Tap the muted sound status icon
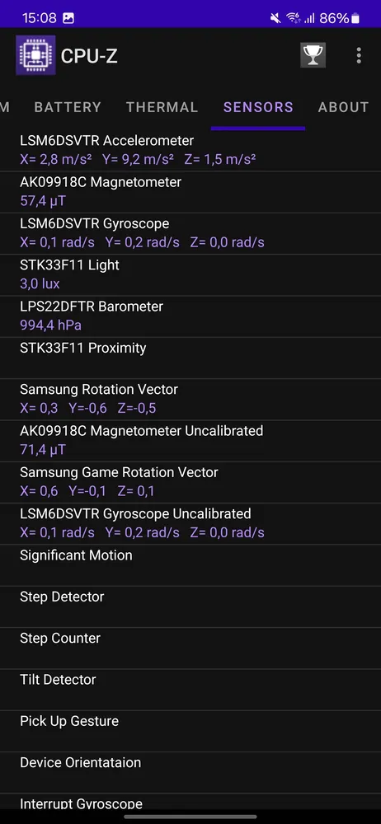The image size is (381, 824). pos(275,18)
